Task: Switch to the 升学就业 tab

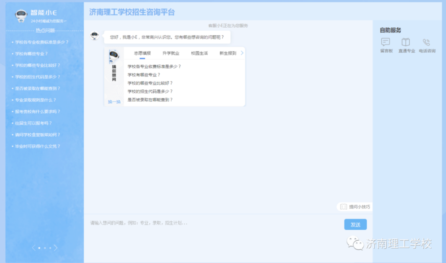Action: point(170,53)
